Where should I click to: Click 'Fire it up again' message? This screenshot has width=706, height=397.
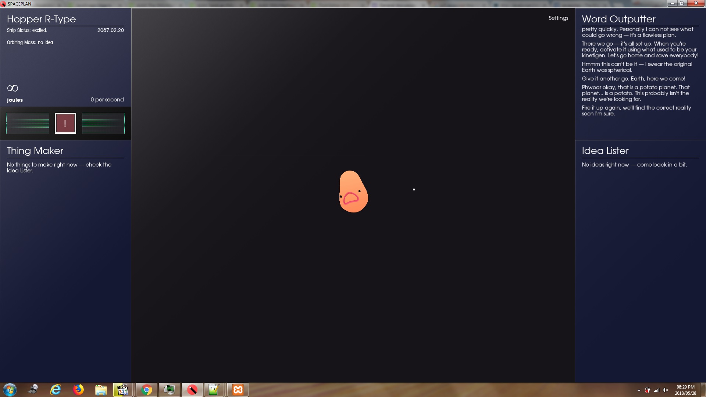click(x=637, y=111)
